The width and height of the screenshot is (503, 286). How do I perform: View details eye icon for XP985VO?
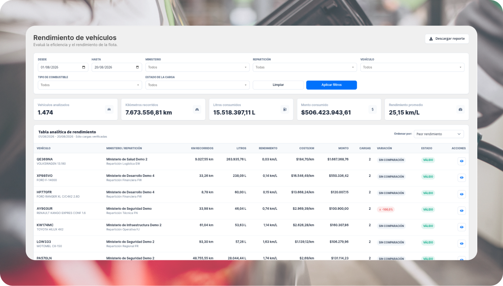point(462,178)
